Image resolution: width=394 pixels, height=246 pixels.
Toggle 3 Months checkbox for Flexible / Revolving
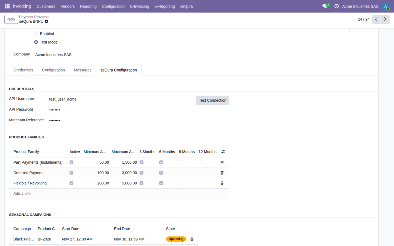click(142, 183)
